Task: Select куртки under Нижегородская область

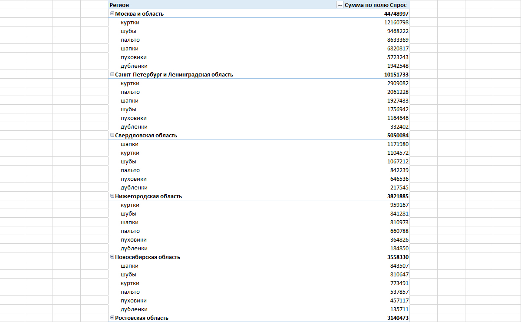Action: point(130,205)
